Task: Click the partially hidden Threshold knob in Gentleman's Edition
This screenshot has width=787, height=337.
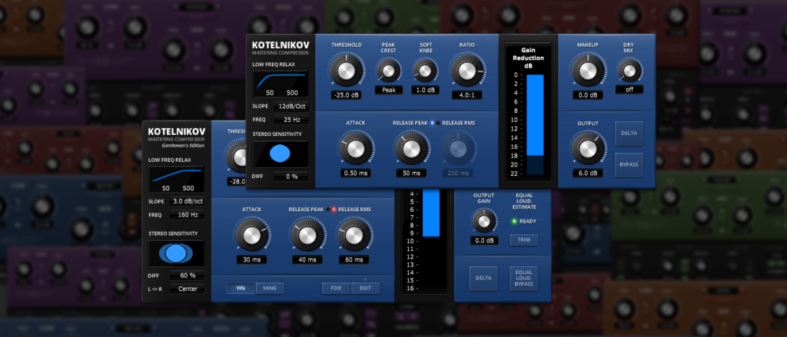Action: (x=235, y=157)
